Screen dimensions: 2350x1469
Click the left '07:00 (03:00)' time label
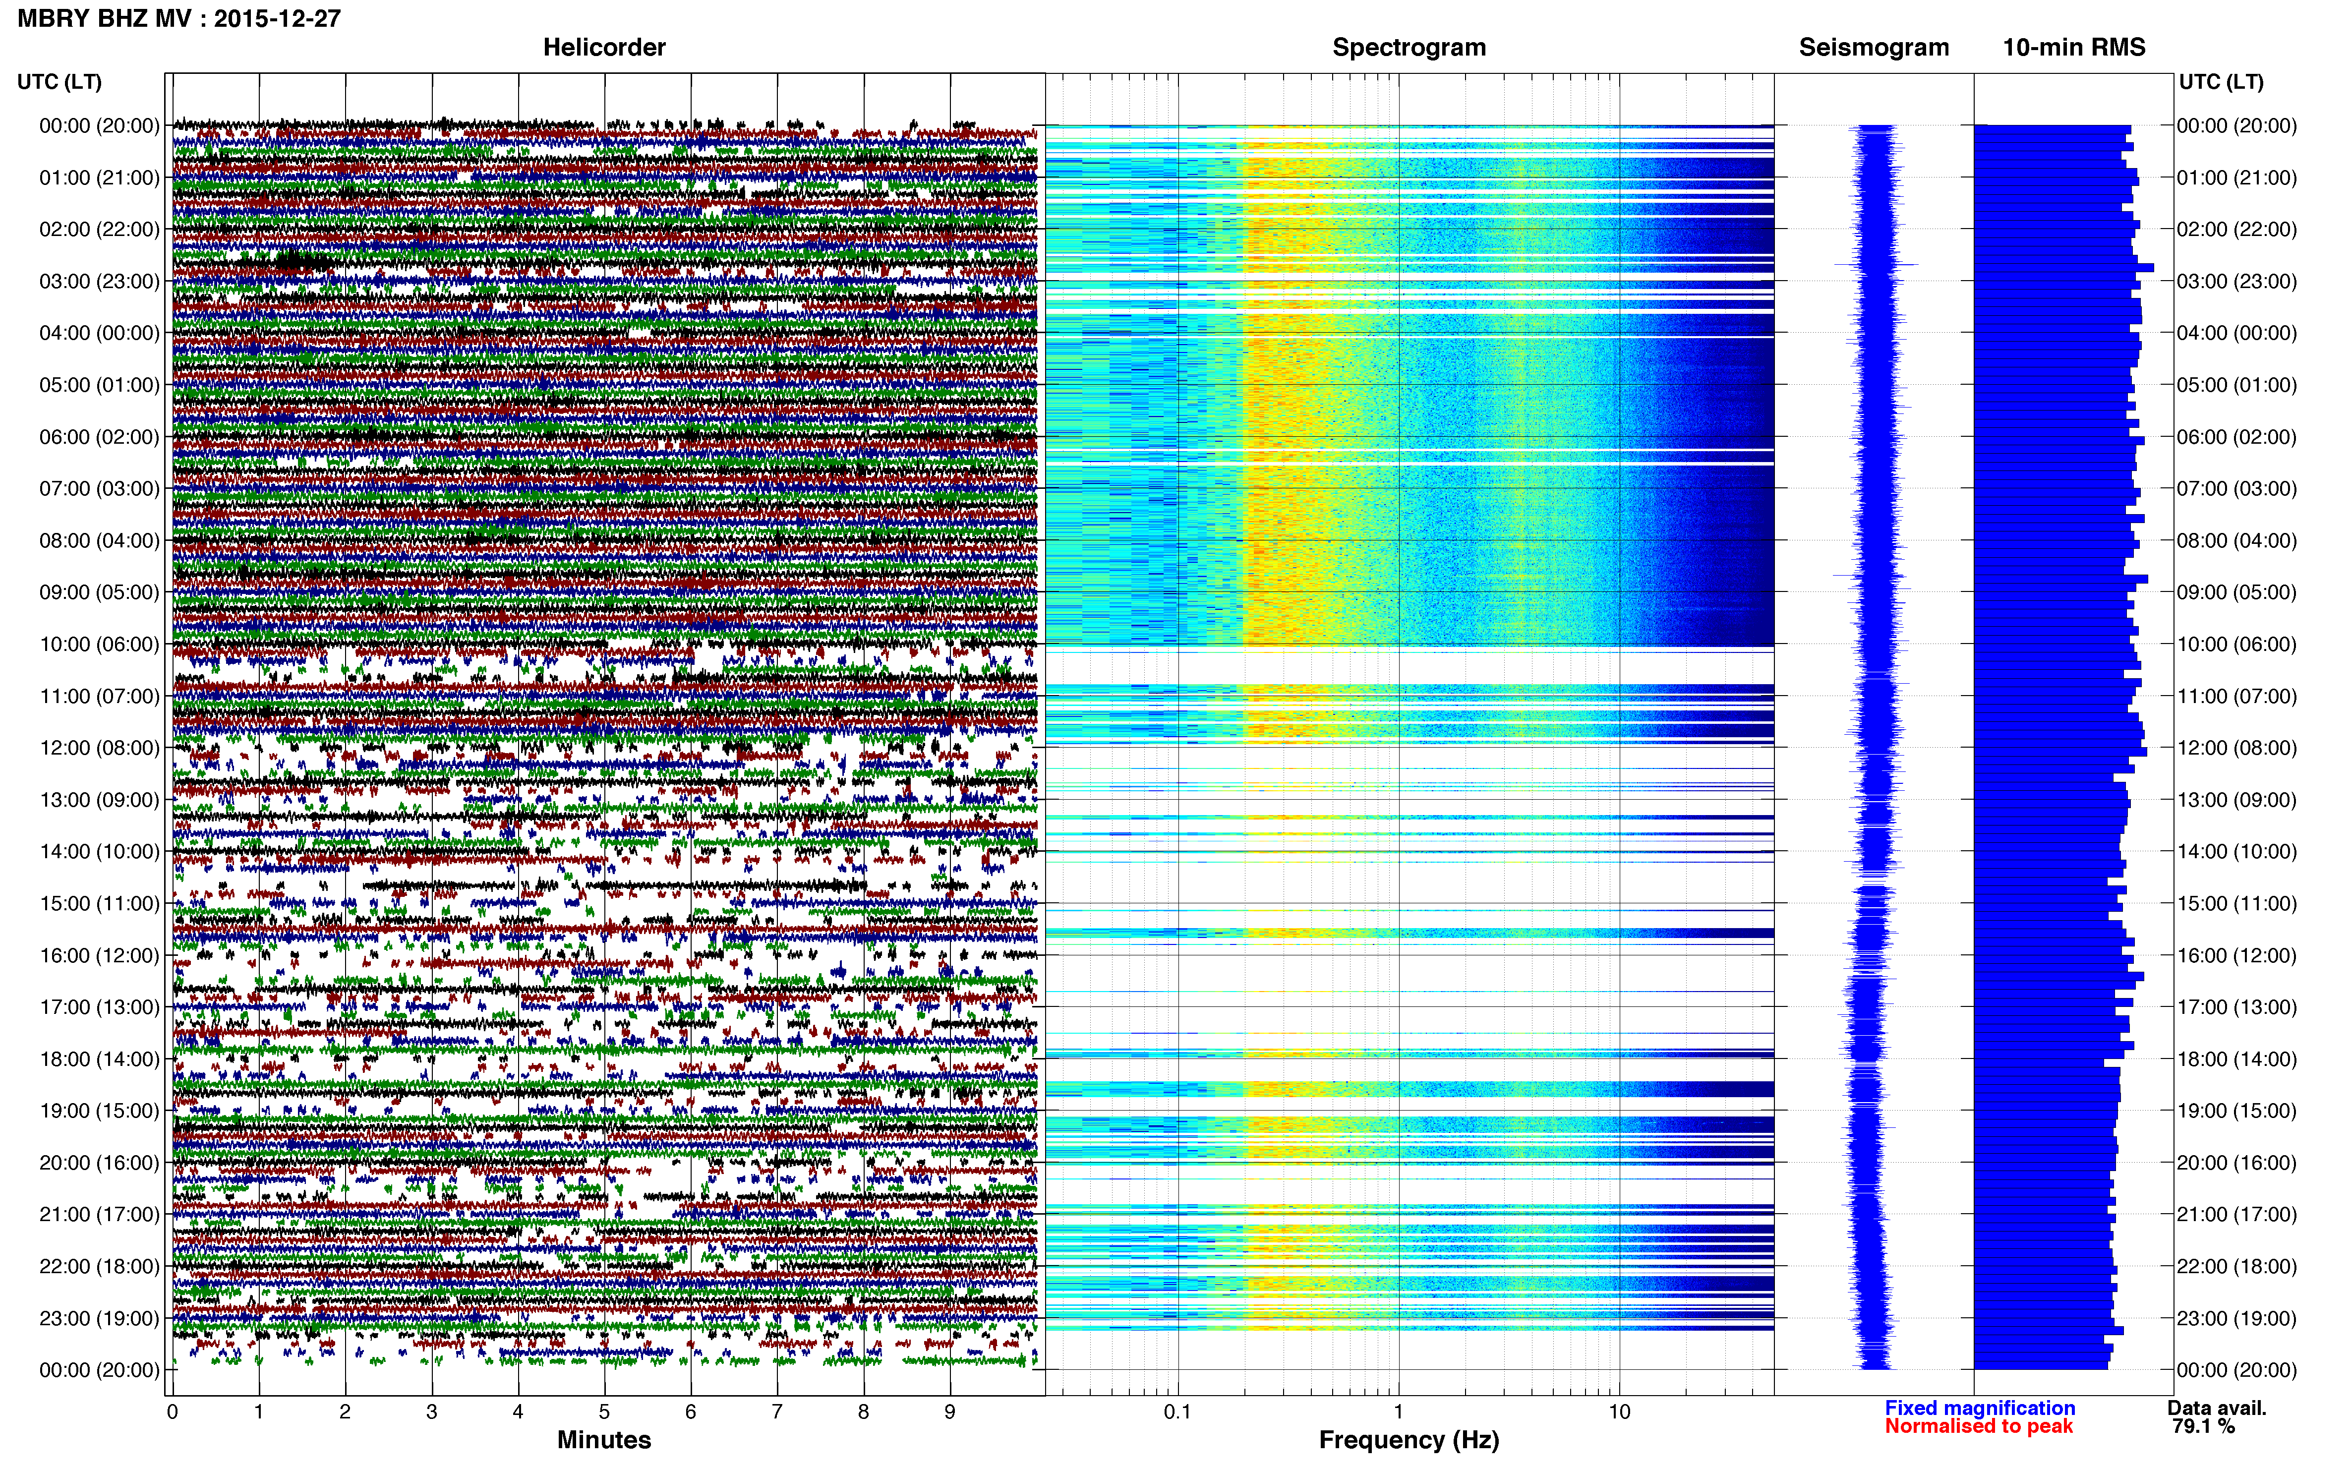click(x=99, y=489)
